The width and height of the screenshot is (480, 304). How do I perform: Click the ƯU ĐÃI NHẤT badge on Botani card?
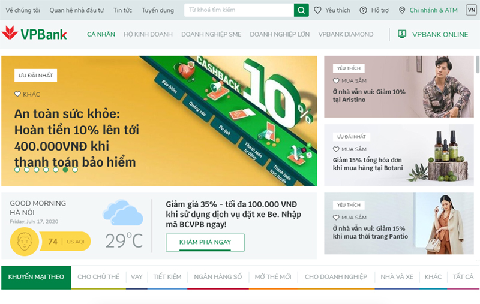352,137
